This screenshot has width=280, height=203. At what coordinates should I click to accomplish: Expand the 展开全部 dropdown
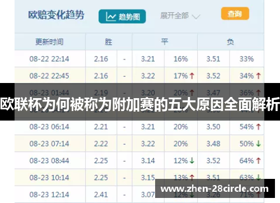[x=180, y=16]
